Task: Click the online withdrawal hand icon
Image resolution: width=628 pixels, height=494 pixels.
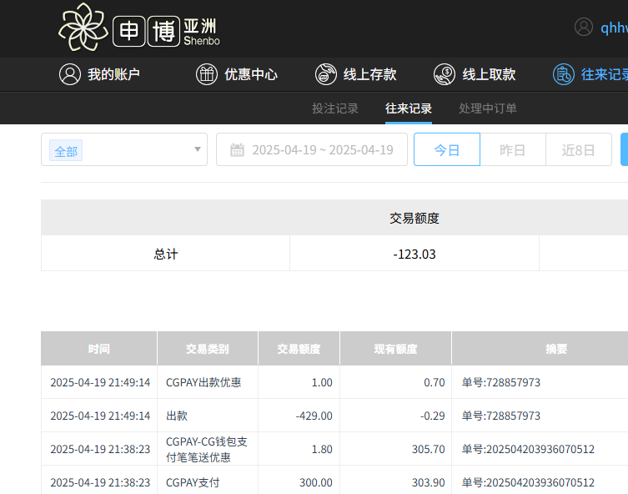Action: [x=445, y=74]
